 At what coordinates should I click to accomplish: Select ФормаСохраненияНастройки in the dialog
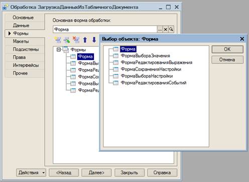pyautogui.click(x=151, y=69)
